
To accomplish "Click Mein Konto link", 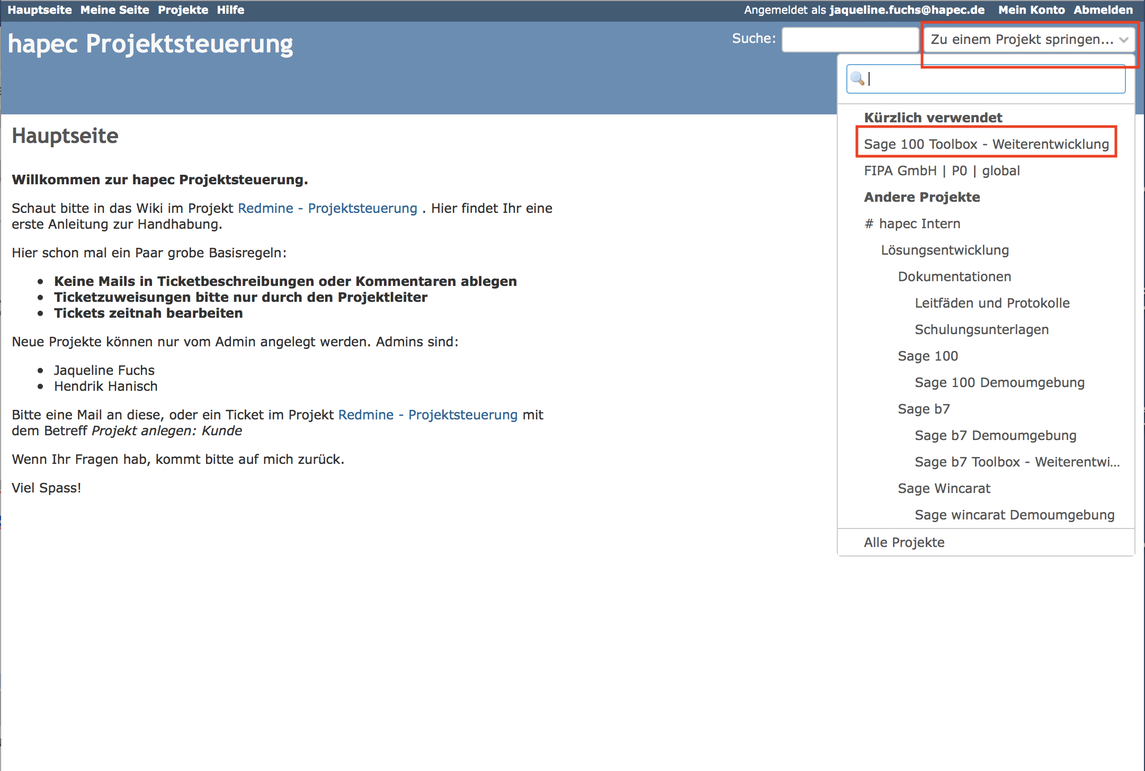I will click(1031, 10).
